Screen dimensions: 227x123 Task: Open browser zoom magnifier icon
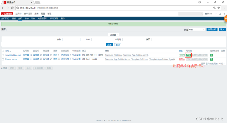214,8
